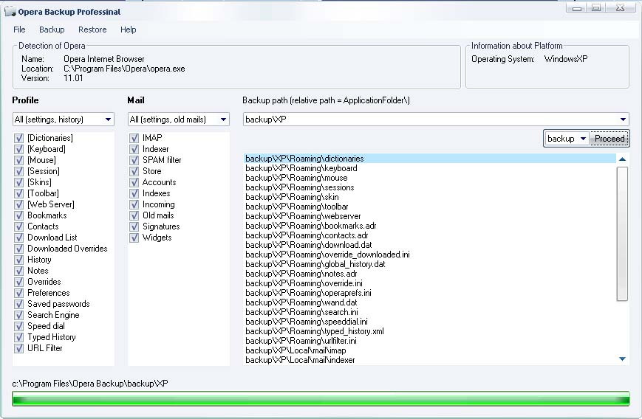Disable the SPAM filter checkbox

point(134,160)
